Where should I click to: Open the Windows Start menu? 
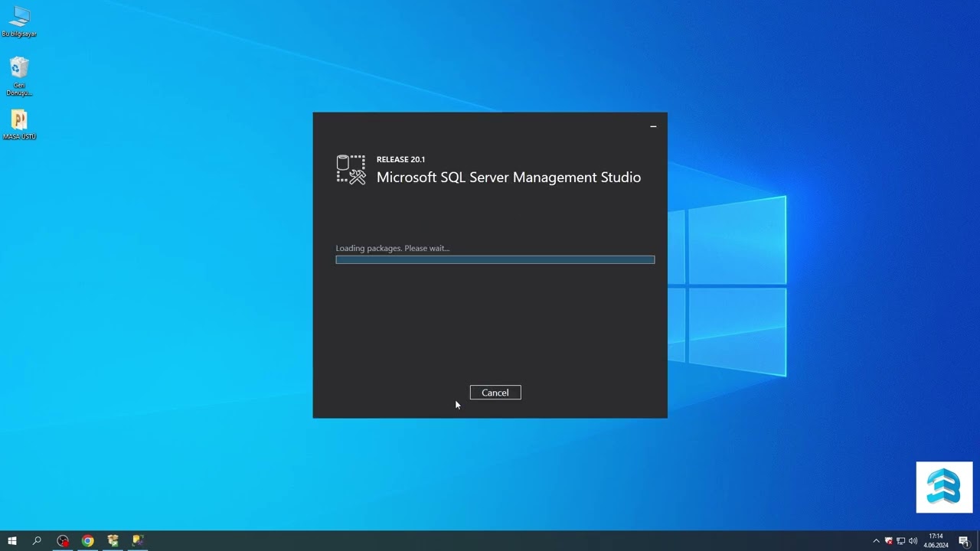click(x=12, y=541)
